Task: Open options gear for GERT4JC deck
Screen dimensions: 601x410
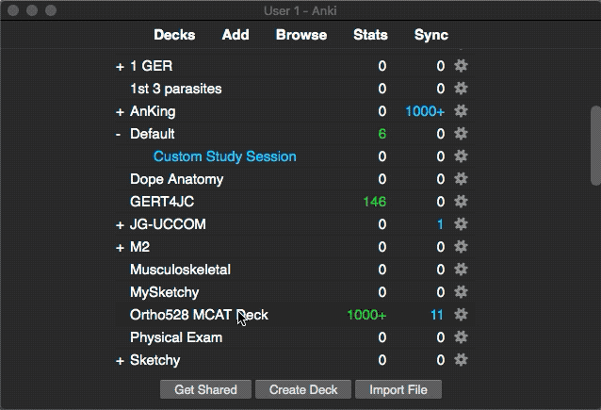Action: pos(461,202)
